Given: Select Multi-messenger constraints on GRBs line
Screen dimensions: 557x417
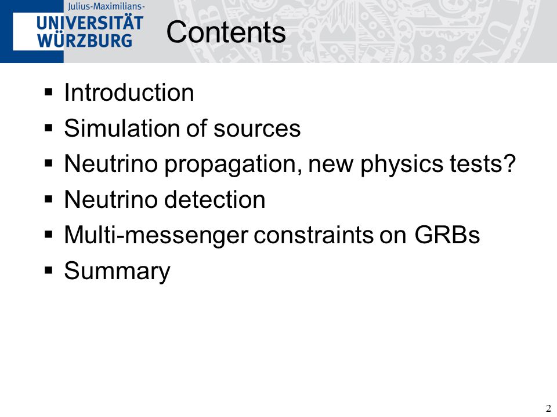Looking at the screenshot, I should click(x=272, y=236).
